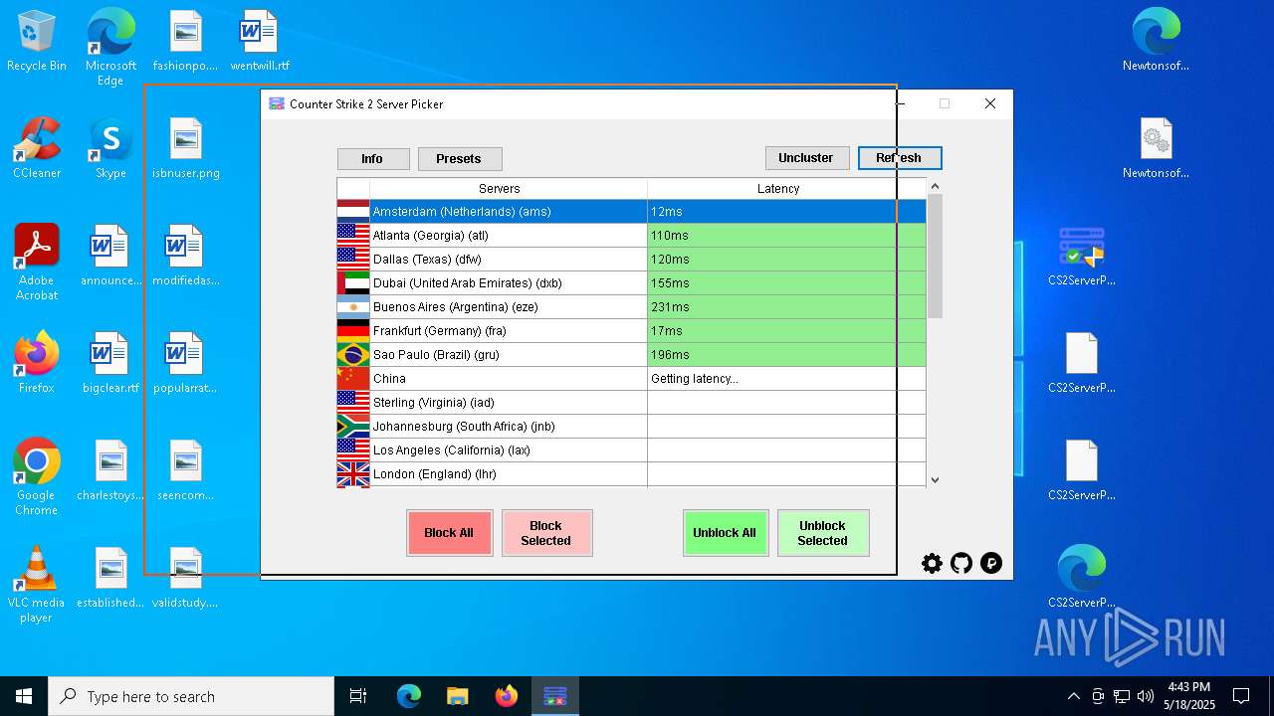This screenshot has height=716, width=1274.
Task: Click the server list scroll up arrow
Action: [x=935, y=186]
